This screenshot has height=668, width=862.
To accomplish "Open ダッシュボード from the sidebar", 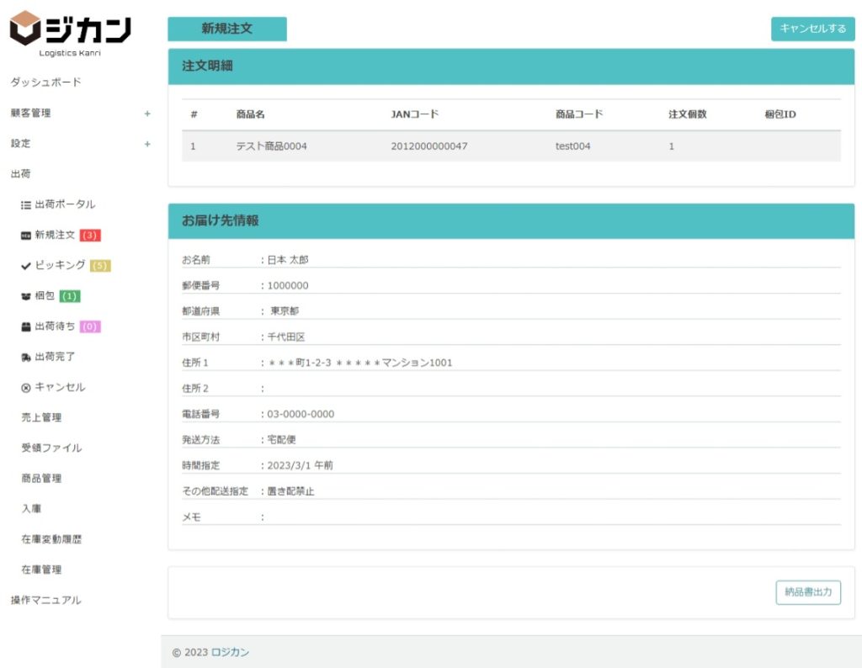I will (x=46, y=82).
